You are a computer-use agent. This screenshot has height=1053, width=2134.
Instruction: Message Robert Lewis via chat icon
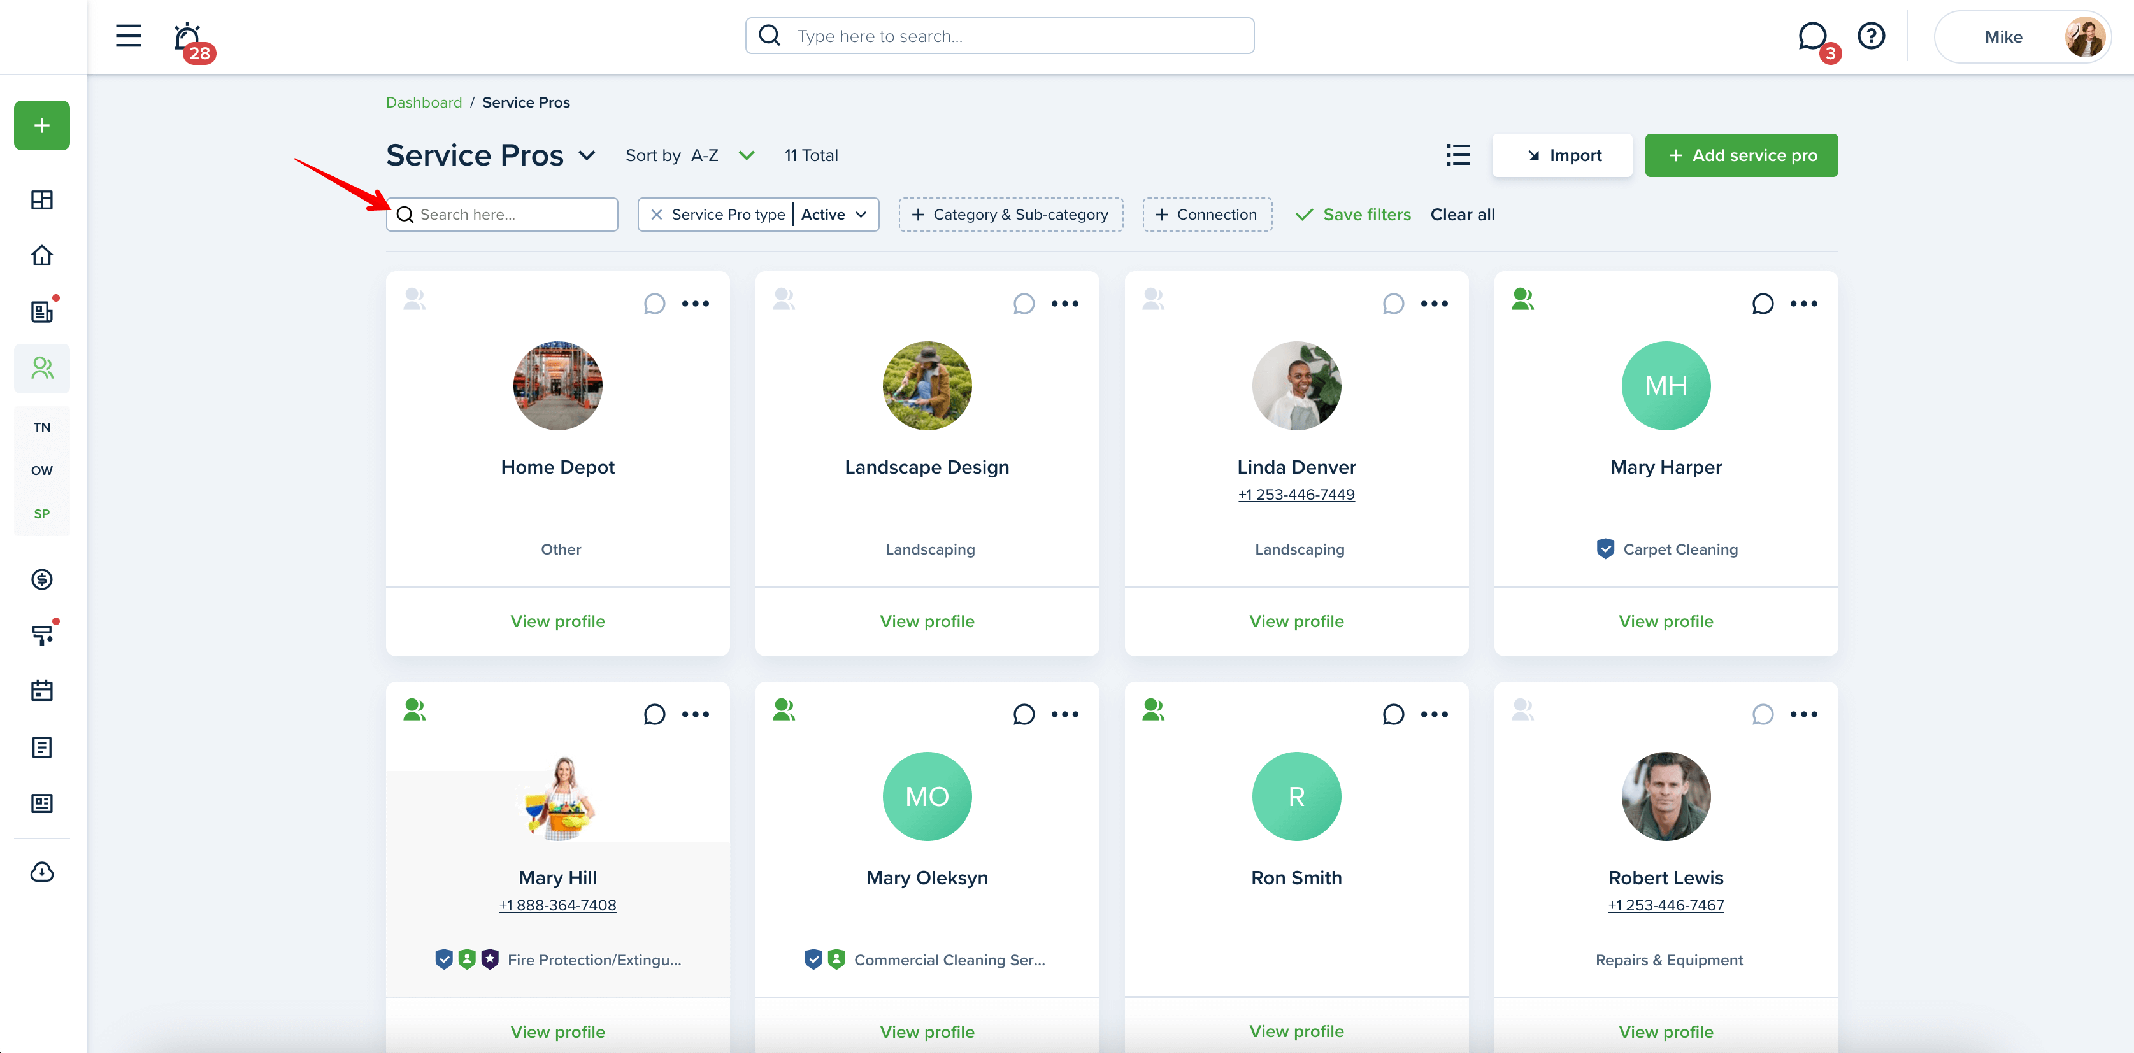coord(1763,714)
